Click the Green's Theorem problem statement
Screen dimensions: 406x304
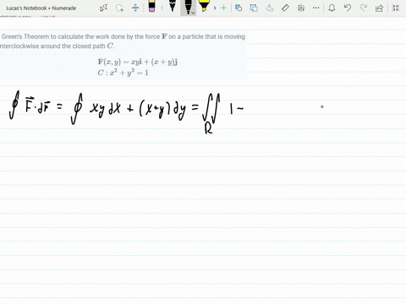coord(123,41)
